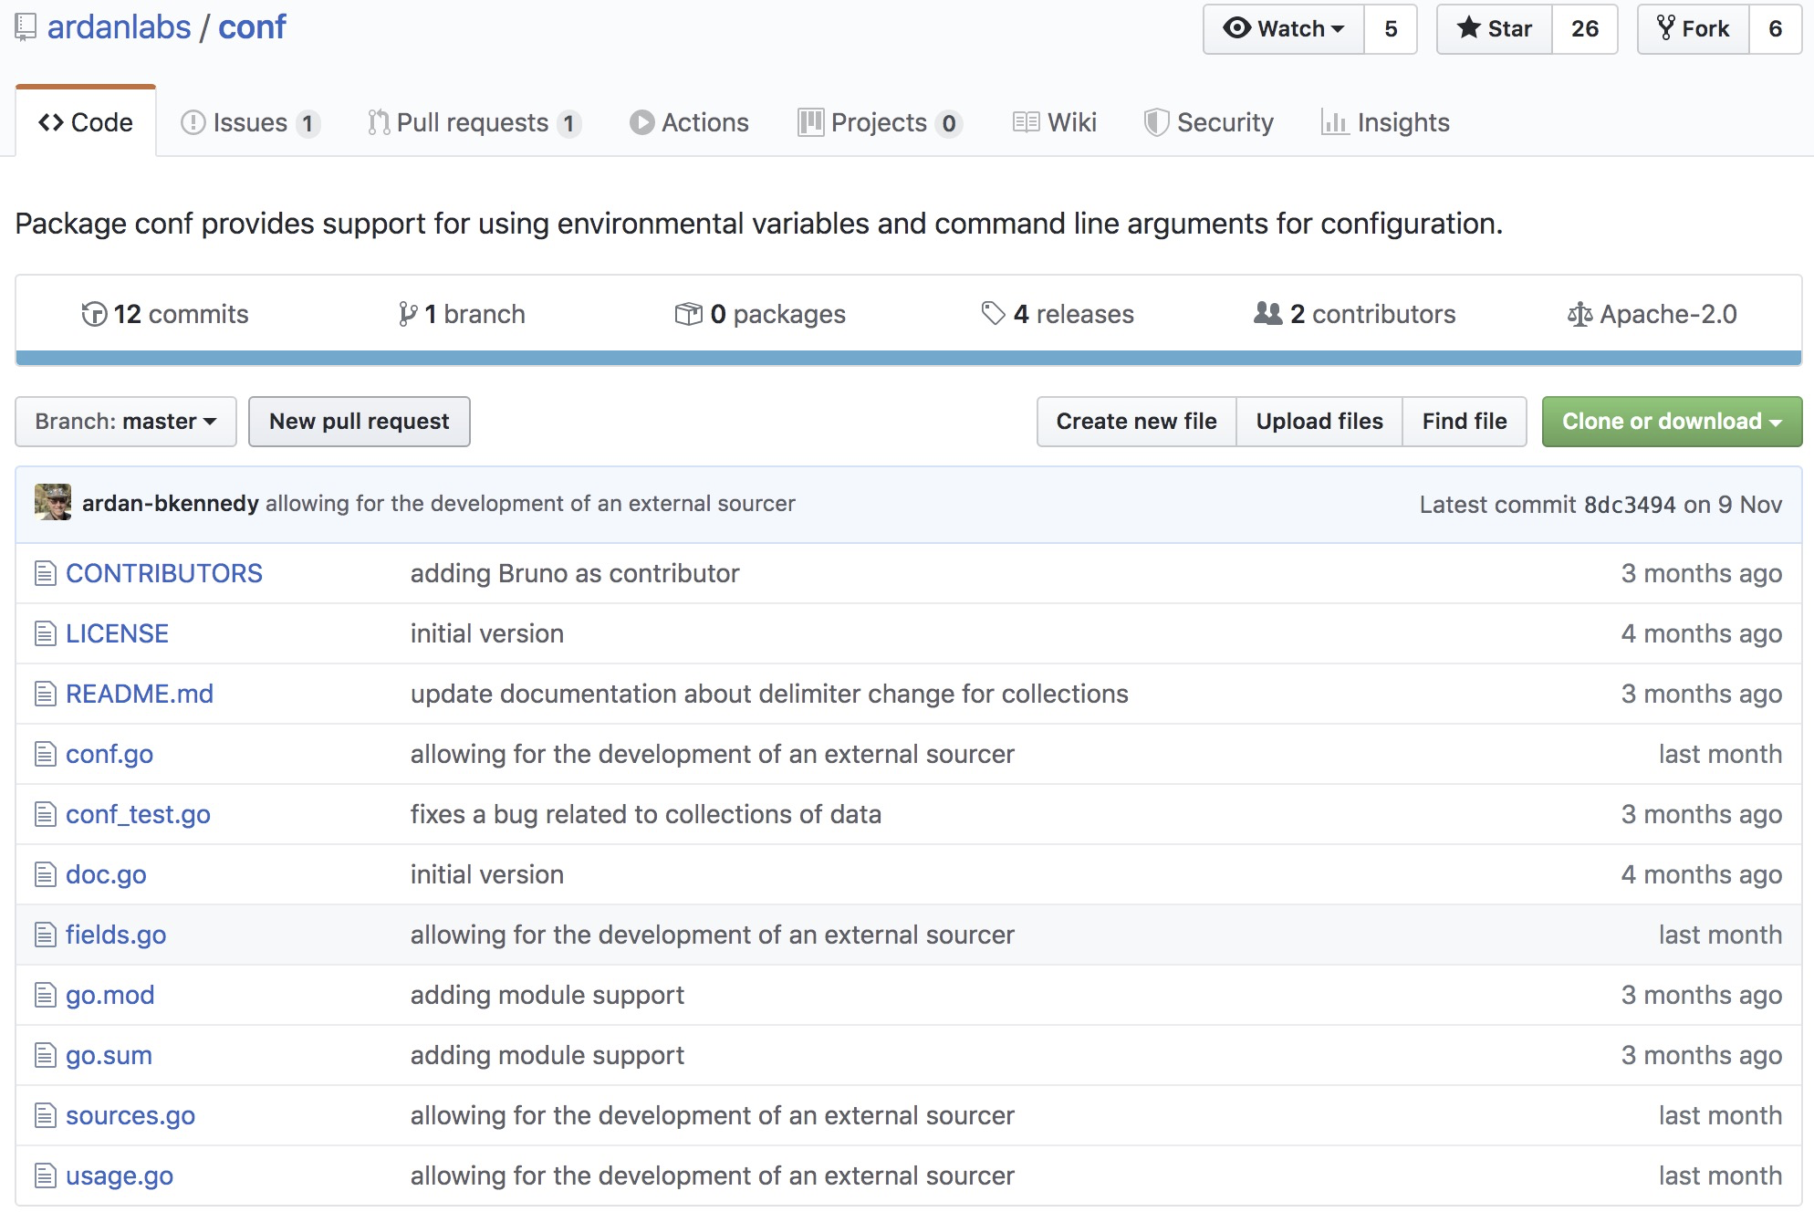Open the Pull requests tab
The width and height of the screenshot is (1814, 1212).
pos(473,122)
